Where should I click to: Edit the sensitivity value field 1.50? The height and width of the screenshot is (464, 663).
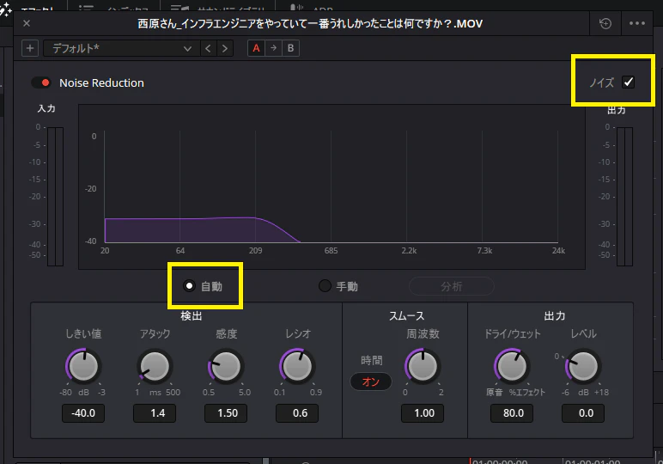point(226,413)
